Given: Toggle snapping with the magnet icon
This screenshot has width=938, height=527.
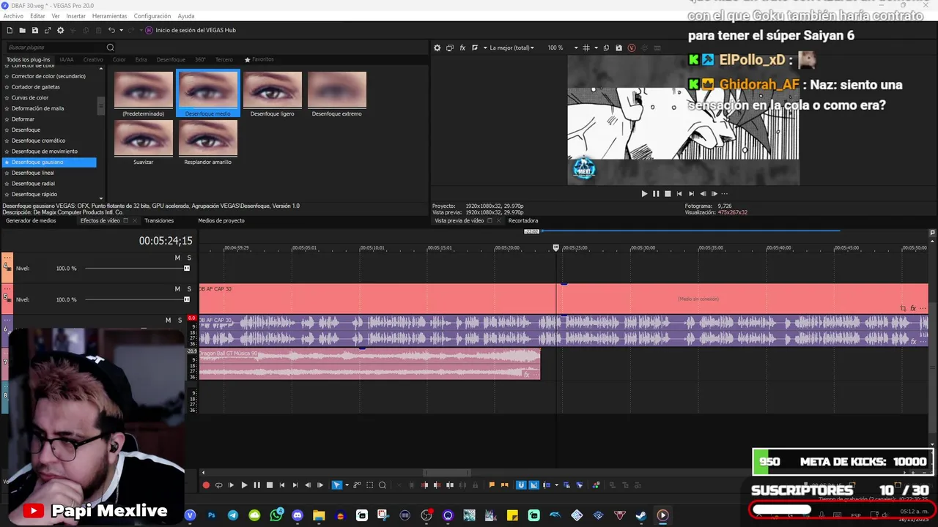Looking at the screenshot, I should [521, 485].
